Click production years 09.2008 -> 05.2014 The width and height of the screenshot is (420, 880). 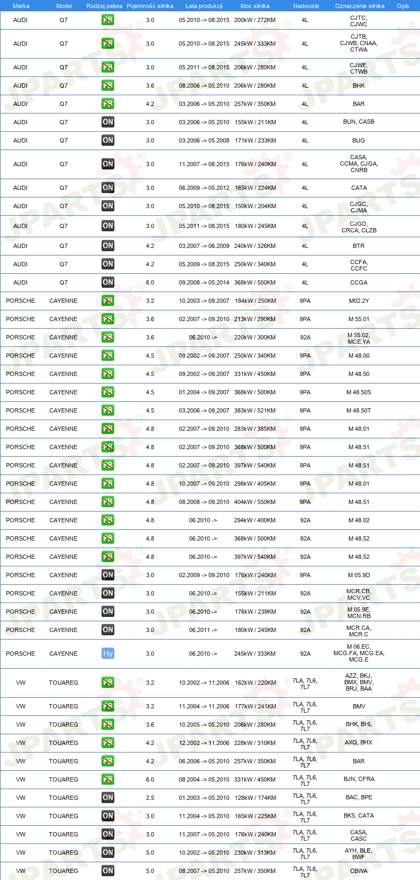coord(204,282)
